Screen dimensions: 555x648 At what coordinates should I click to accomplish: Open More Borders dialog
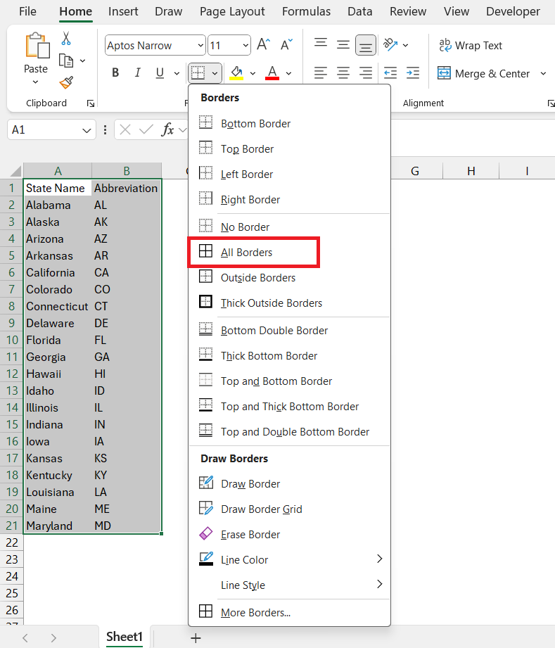(289, 612)
